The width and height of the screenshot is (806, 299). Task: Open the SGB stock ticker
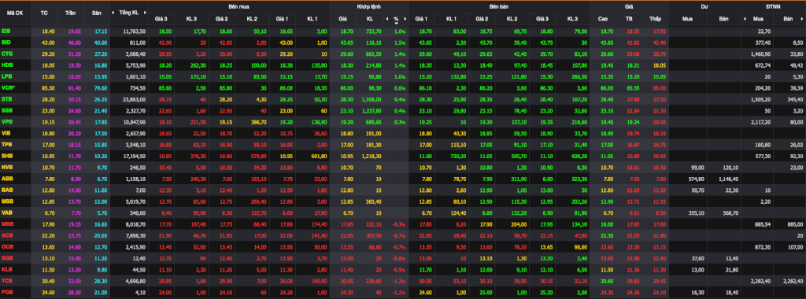pos(6,257)
